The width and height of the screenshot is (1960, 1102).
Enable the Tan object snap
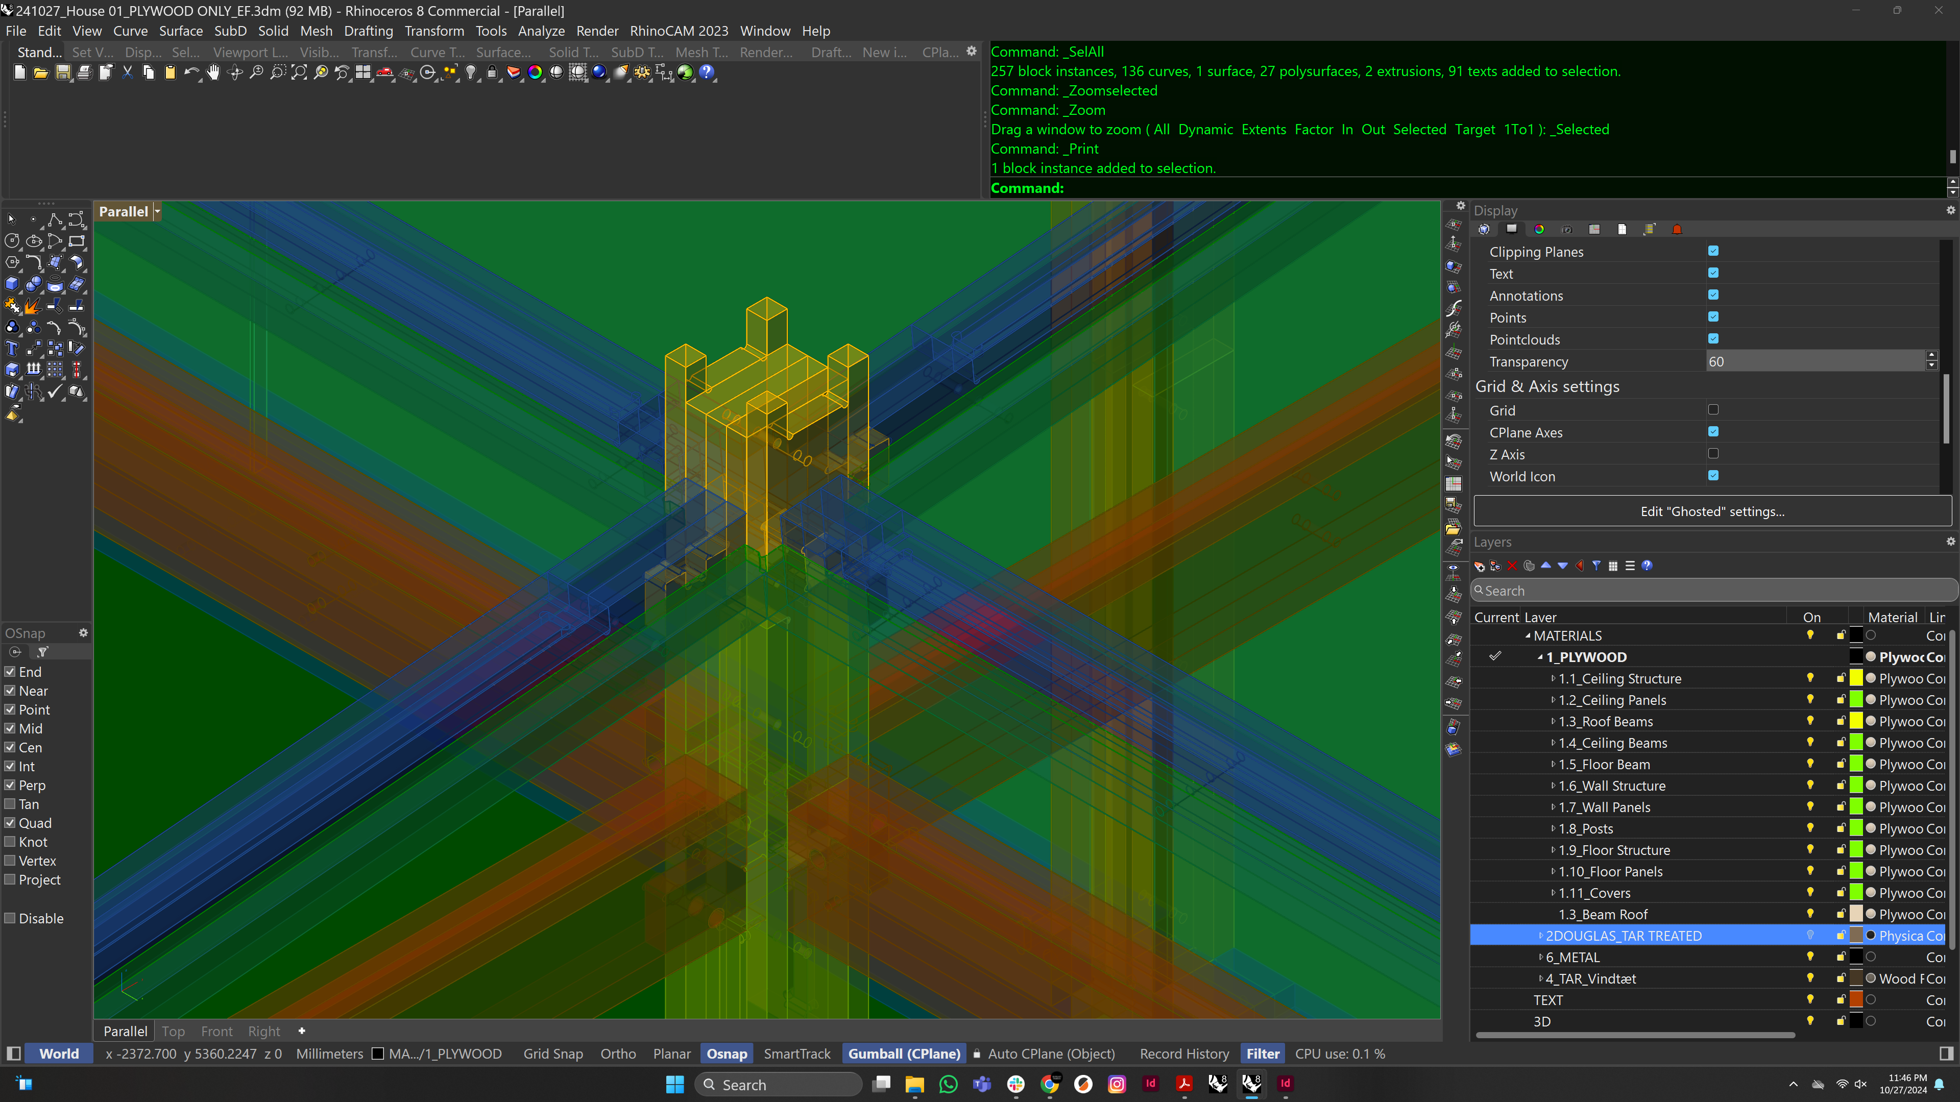[x=11, y=804]
